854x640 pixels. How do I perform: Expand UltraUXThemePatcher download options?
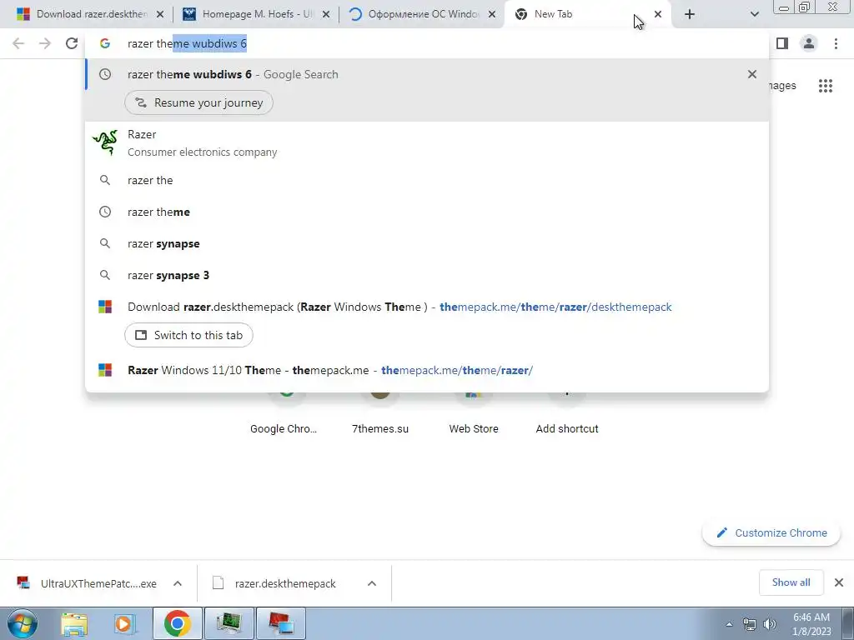(178, 583)
